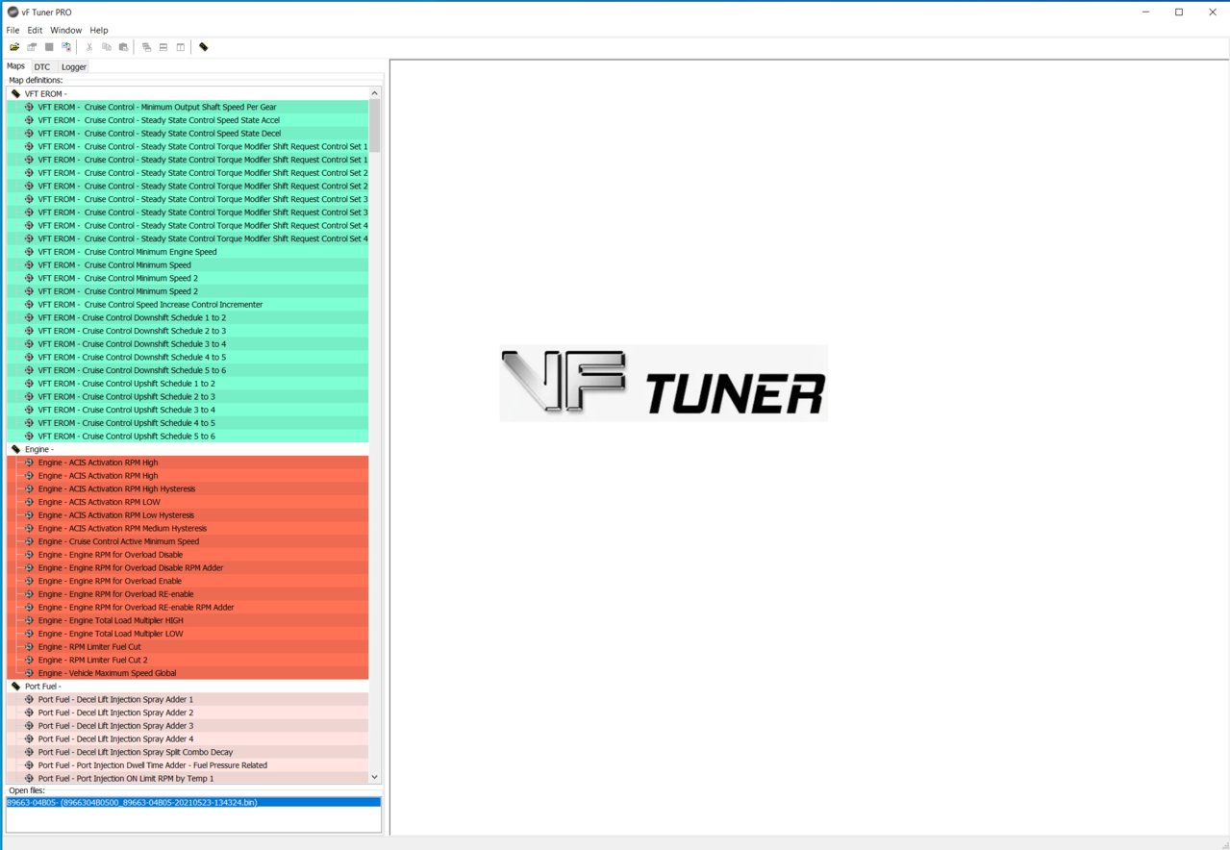Switch to the Maps tab
Viewport: 1230px width, 850px height.
(x=15, y=66)
